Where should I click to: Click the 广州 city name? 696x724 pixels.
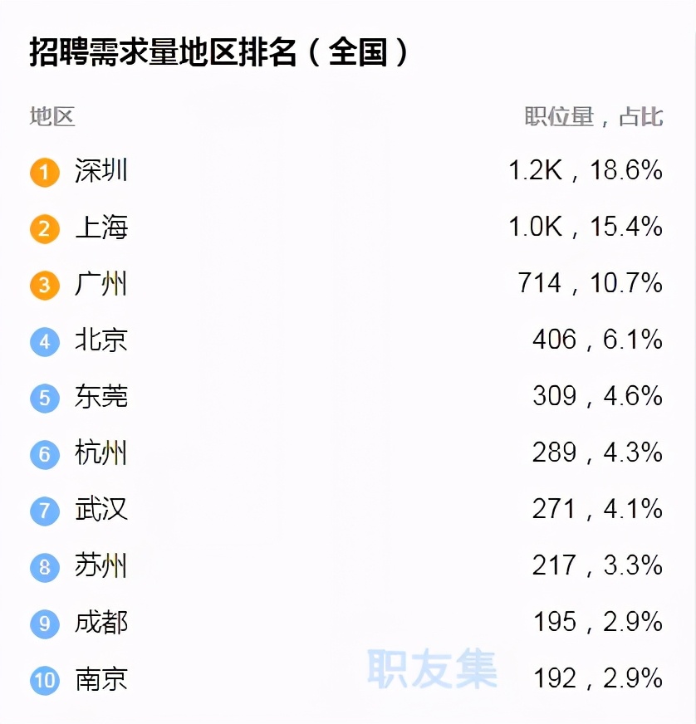100,285
